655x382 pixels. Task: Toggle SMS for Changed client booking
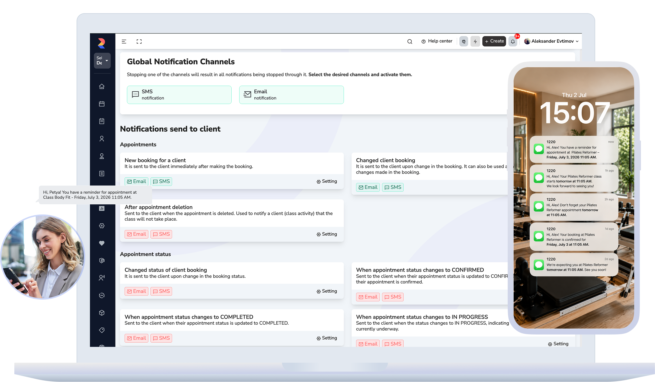(x=393, y=187)
